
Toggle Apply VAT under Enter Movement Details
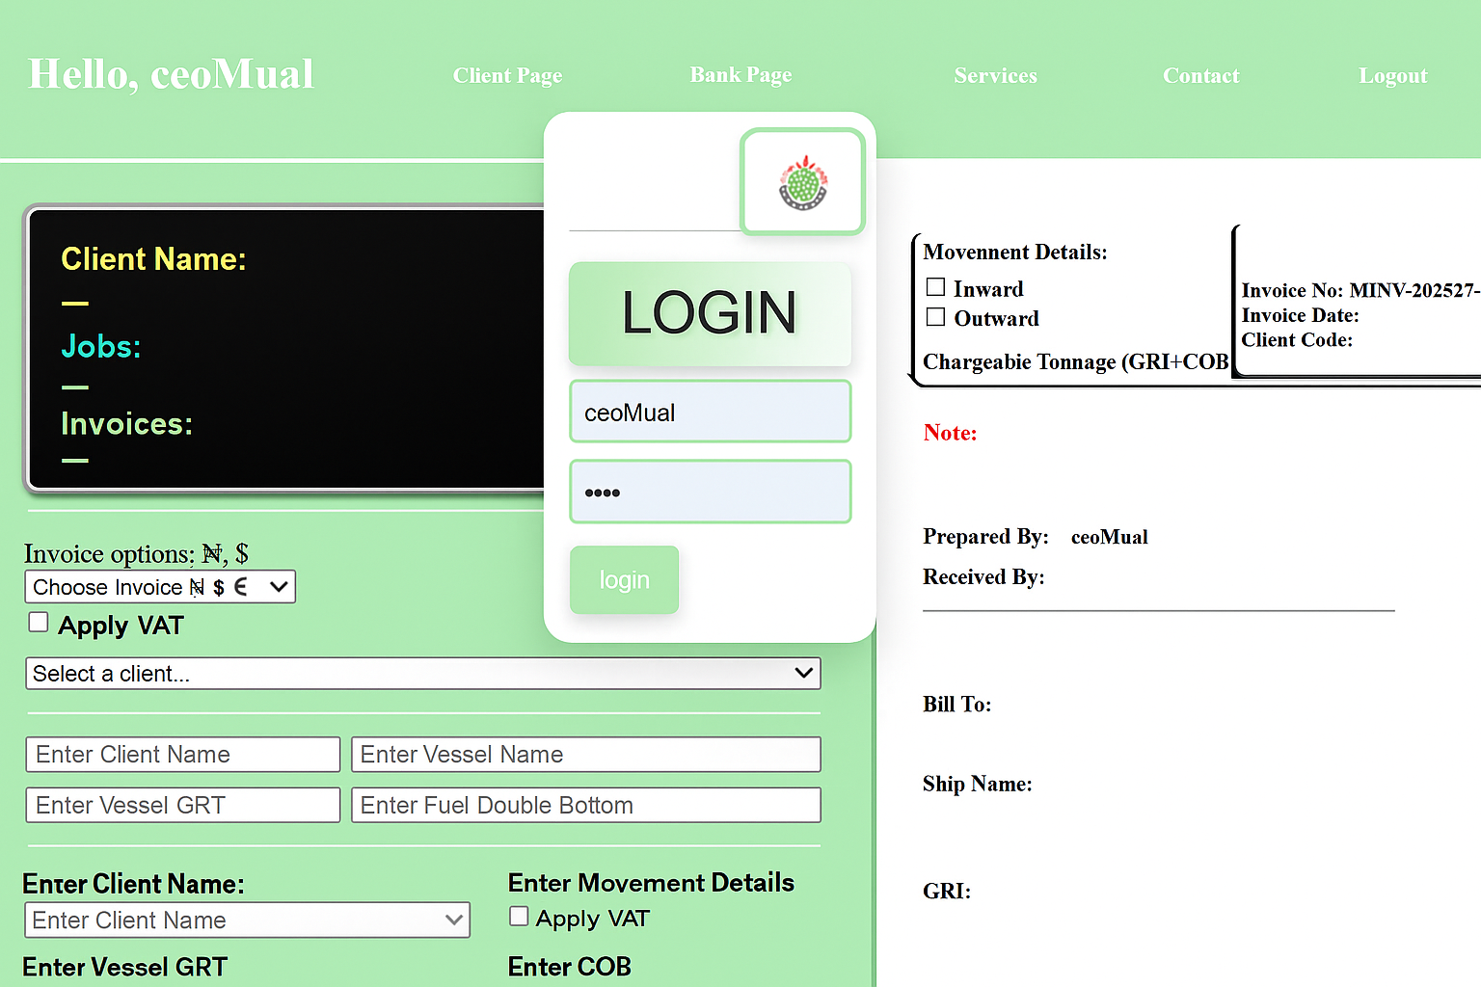[x=519, y=917]
